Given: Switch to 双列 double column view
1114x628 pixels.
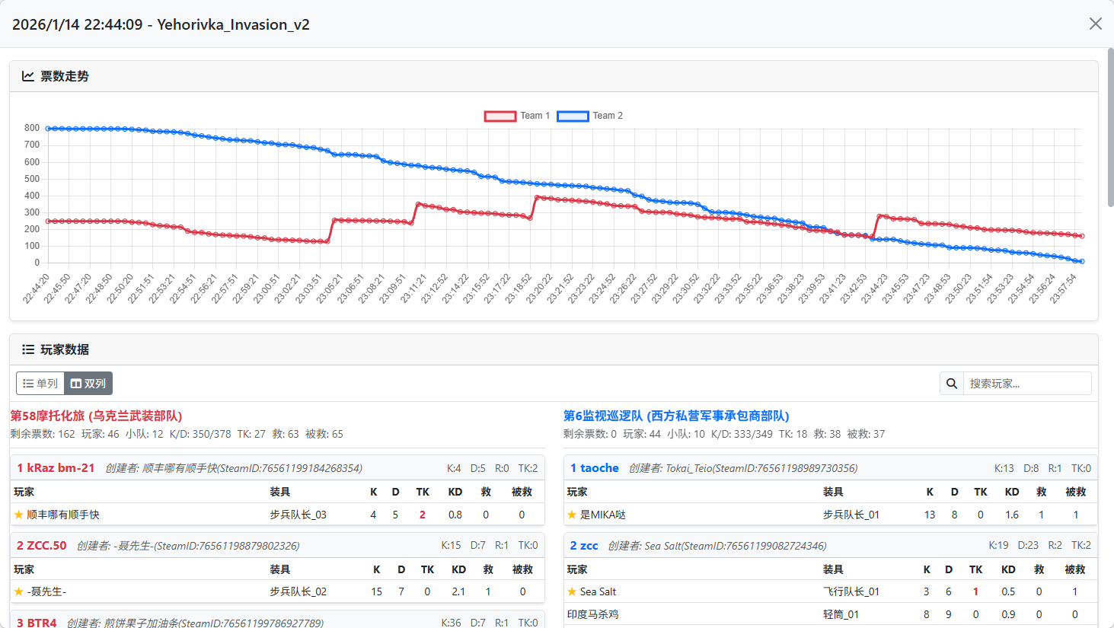Looking at the screenshot, I should [88, 384].
